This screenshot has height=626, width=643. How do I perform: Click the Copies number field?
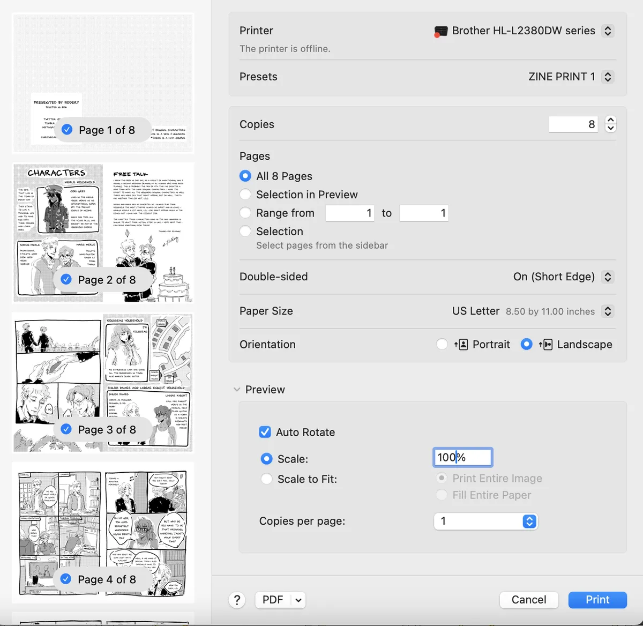coord(574,124)
